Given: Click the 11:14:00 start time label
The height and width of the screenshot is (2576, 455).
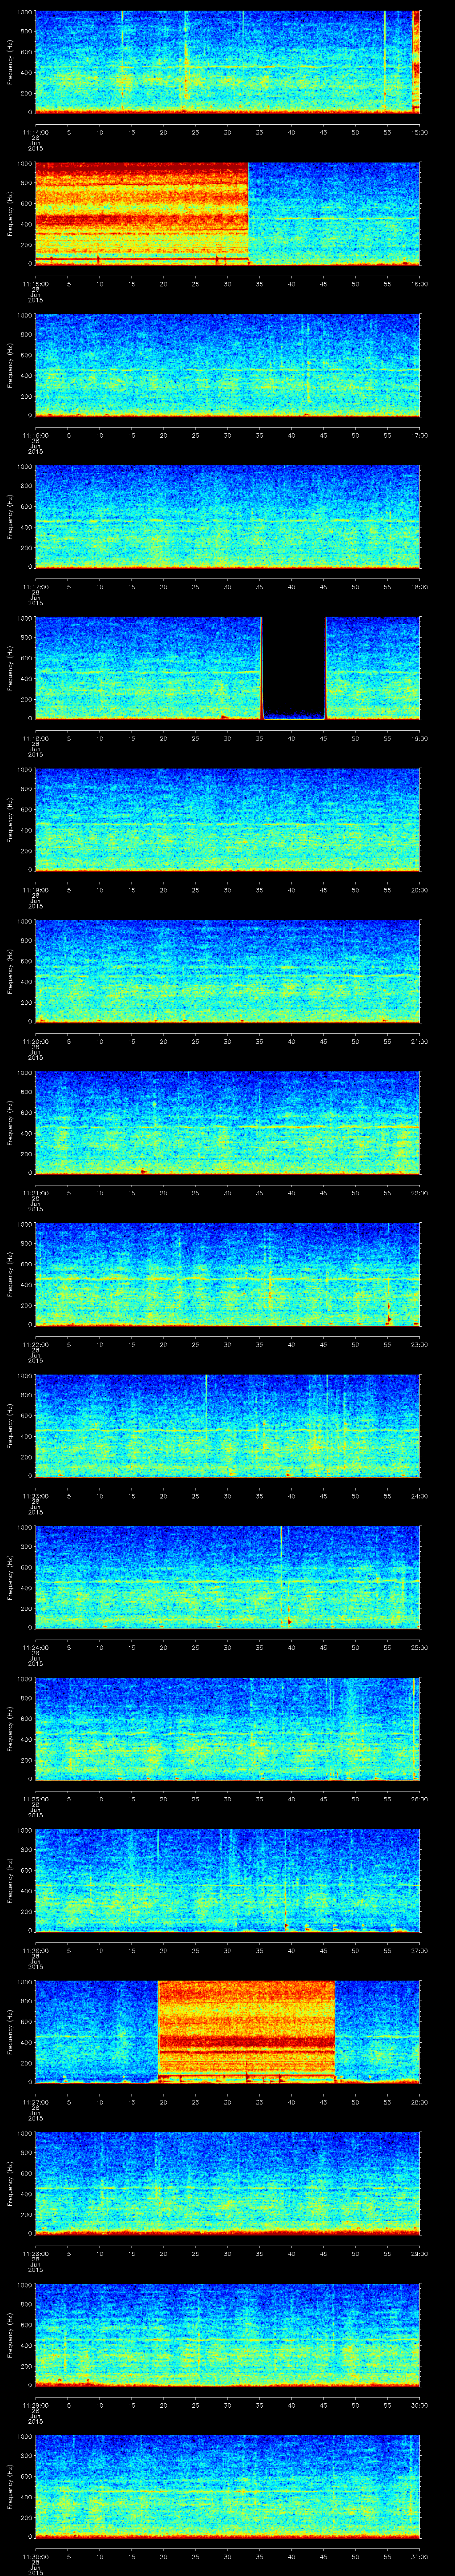Looking at the screenshot, I should [35, 132].
